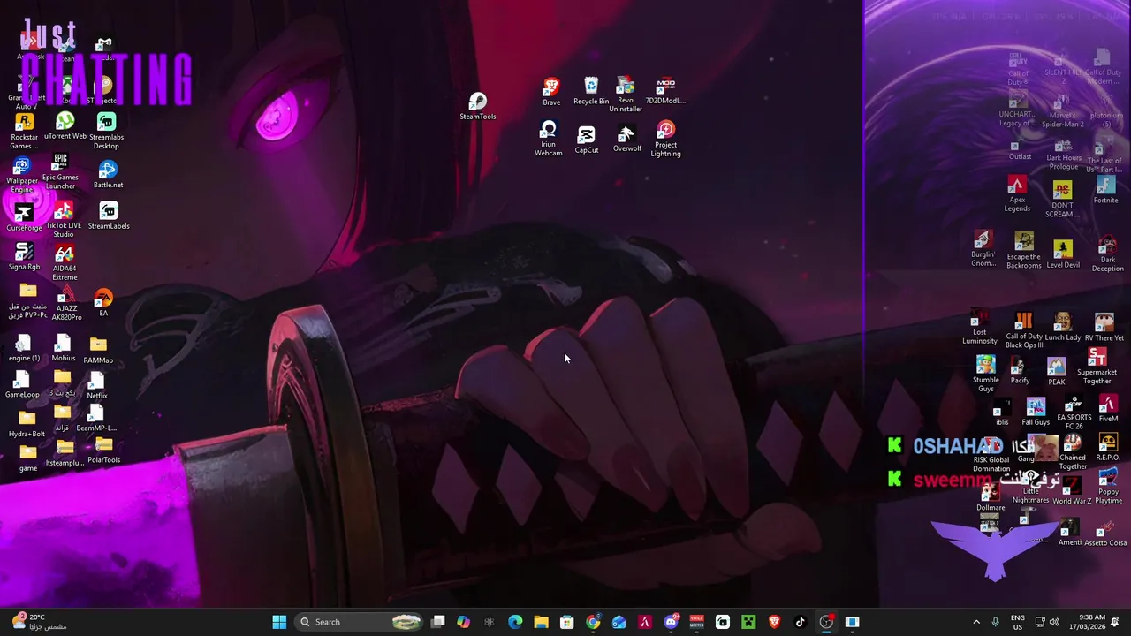Open TikTok LIVE Studio shortcut
Image resolution: width=1131 pixels, height=636 pixels.
pos(63,221)
